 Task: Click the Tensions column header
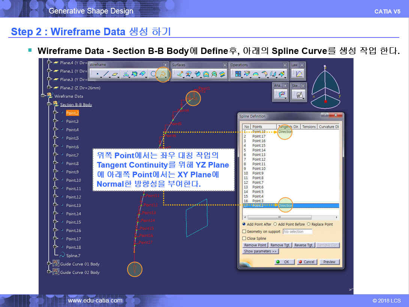coord(309,127)
